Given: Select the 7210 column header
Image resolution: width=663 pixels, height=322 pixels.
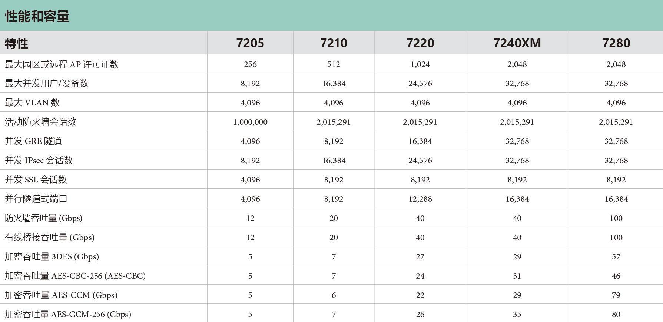Looking at the screenshot, I should tap(334, 43).
